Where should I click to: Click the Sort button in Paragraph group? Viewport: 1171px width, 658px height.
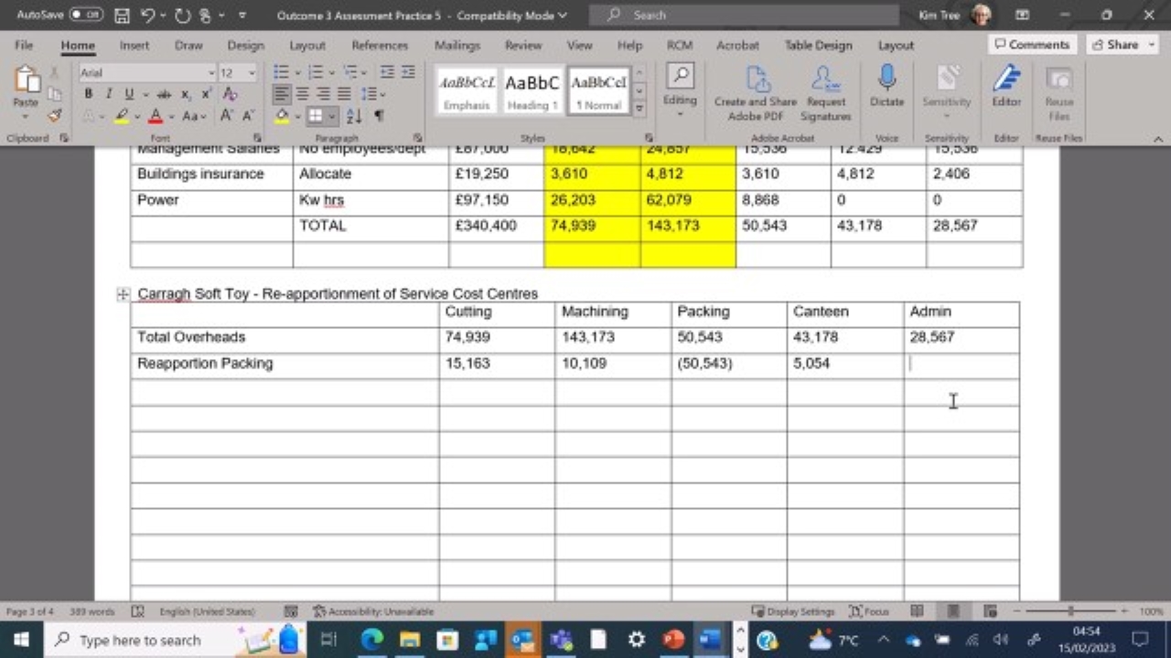click(x=354, y=116)
